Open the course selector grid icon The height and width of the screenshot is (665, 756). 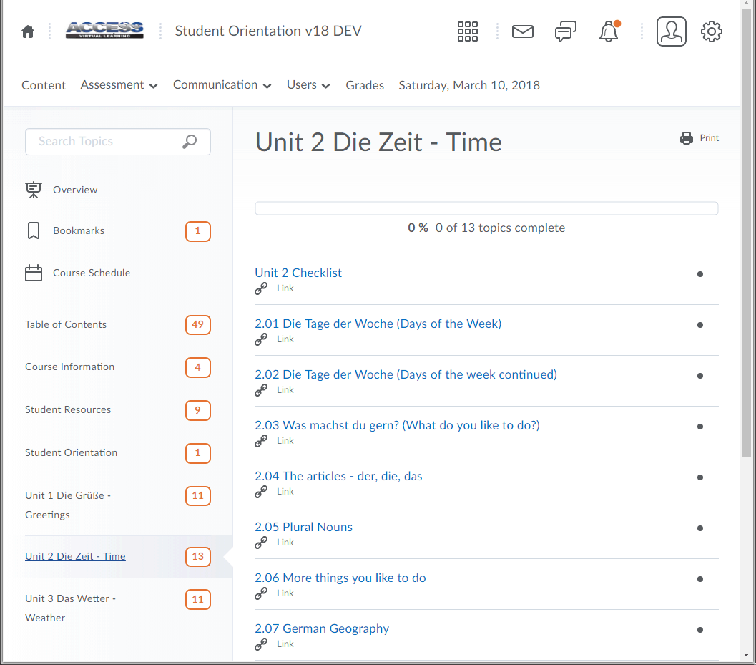[x=467, y=31]
